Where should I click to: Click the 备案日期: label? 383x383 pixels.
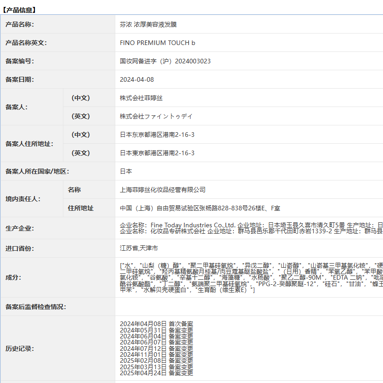(20, 79)
